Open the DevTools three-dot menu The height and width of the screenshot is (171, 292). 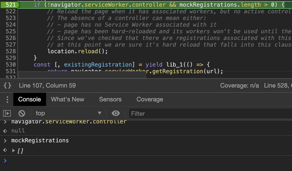click(x=6, y=99)
